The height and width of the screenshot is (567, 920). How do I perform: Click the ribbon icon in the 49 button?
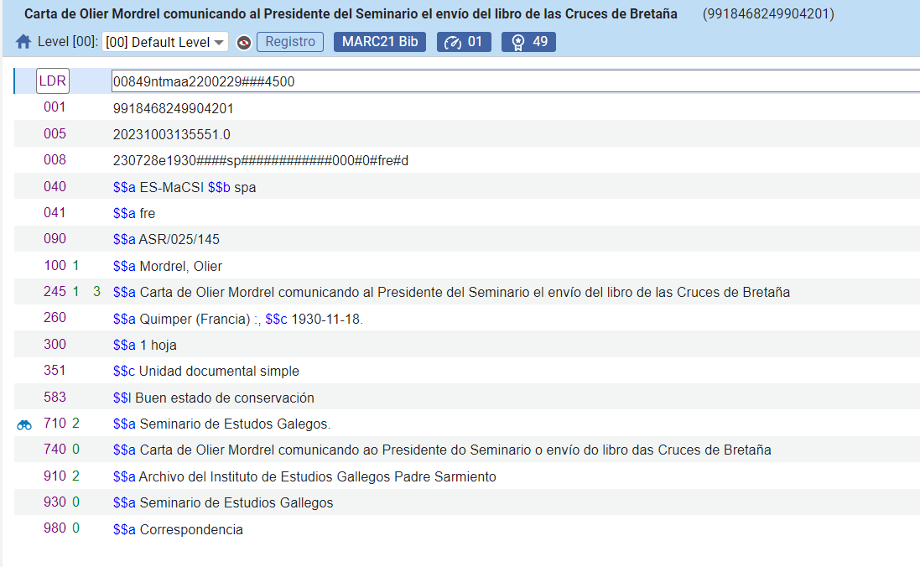518,42
